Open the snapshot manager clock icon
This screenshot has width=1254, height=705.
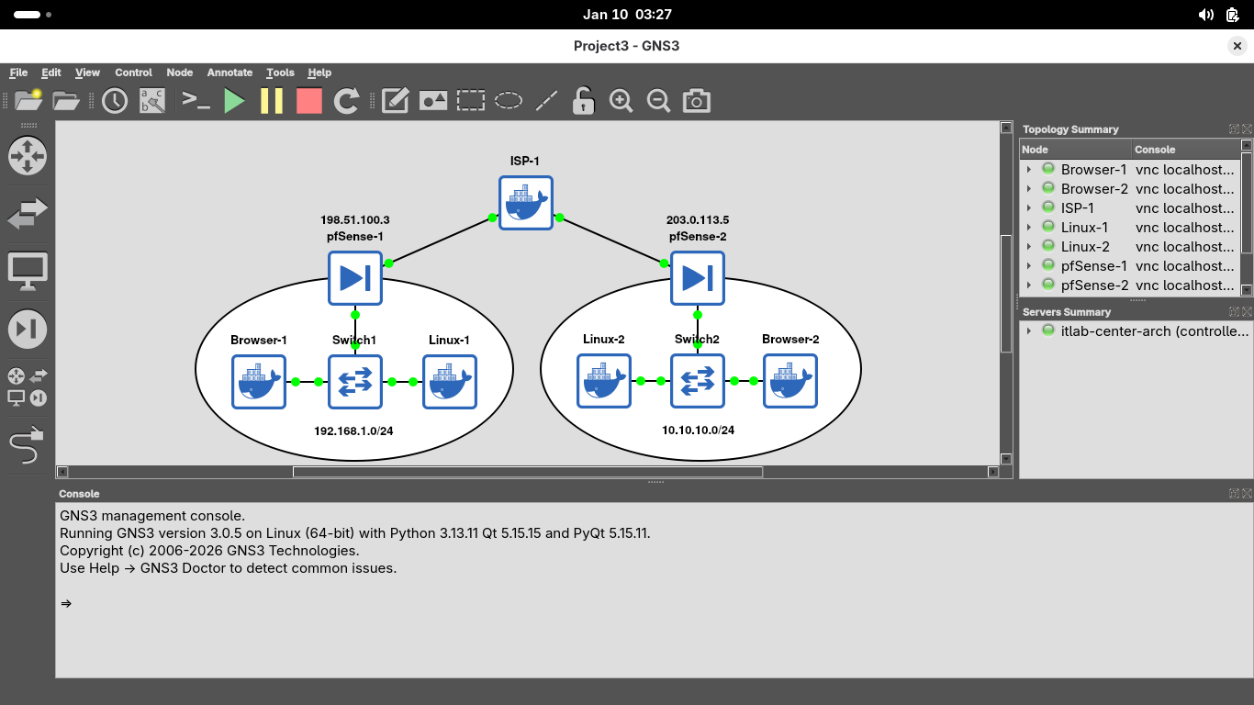coord(115,101)
